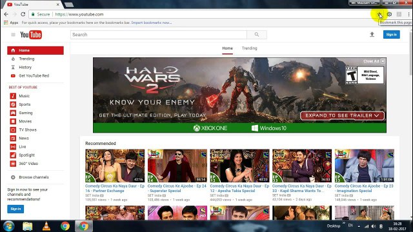Image resolution: width=413 pixels, height=232 pixels.
Task: Open Comedy Circus Ep 16 Partner Exchange title
Action: click(x=115, y=188)
